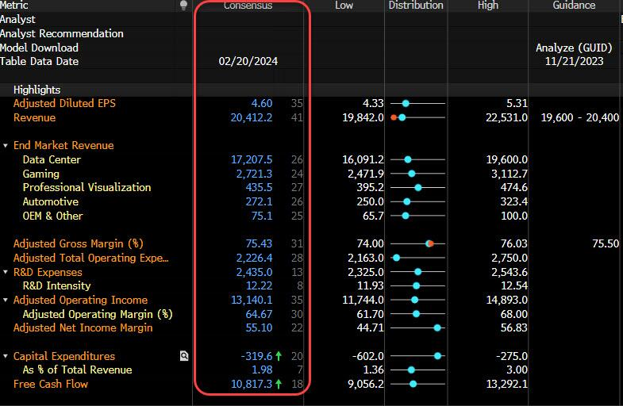
Task: Click the orange marker on Gross Margin distribution
Action: click(431, 243)
